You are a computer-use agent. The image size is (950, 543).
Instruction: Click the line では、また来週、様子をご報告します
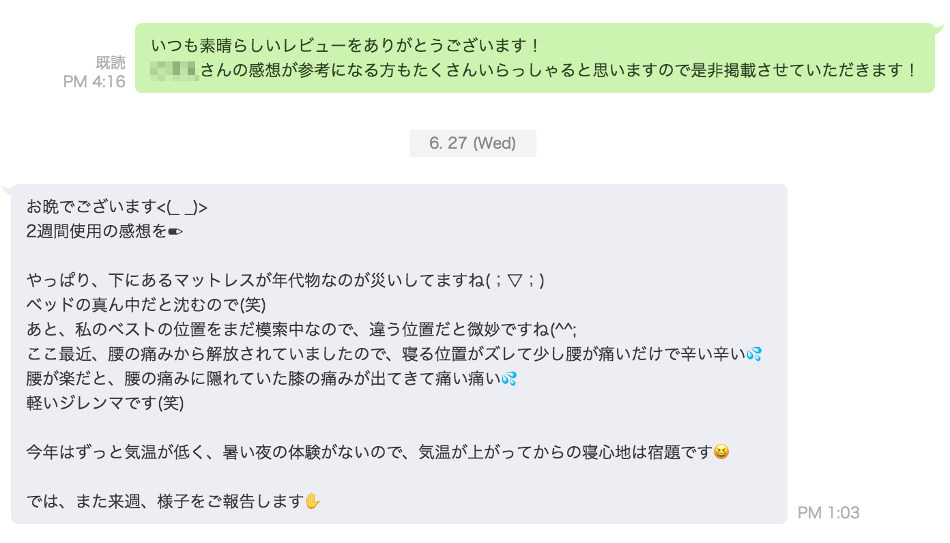[173, 501]
